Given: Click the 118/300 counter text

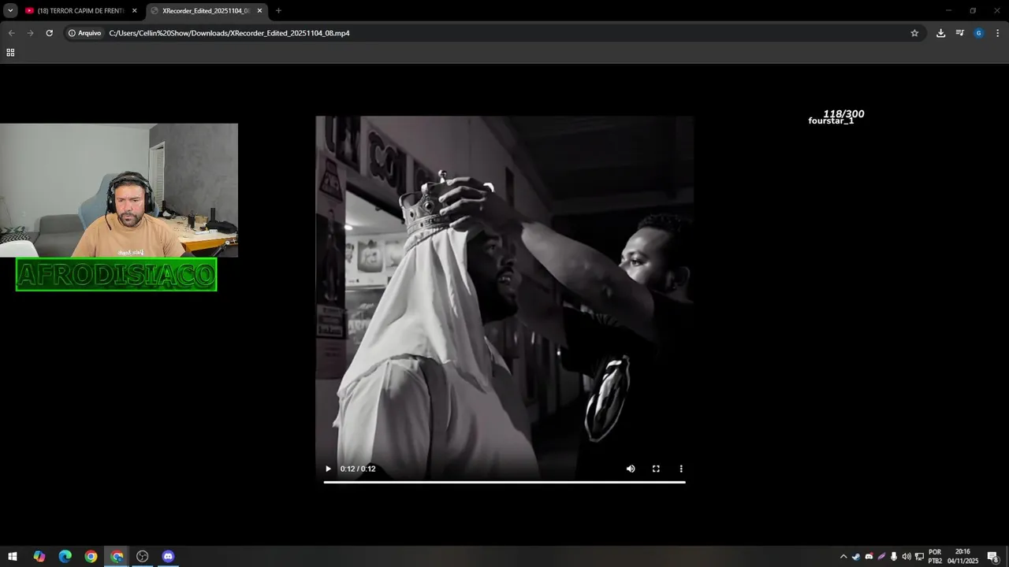Looking at the screenshot, I should [x=843, y=113].
